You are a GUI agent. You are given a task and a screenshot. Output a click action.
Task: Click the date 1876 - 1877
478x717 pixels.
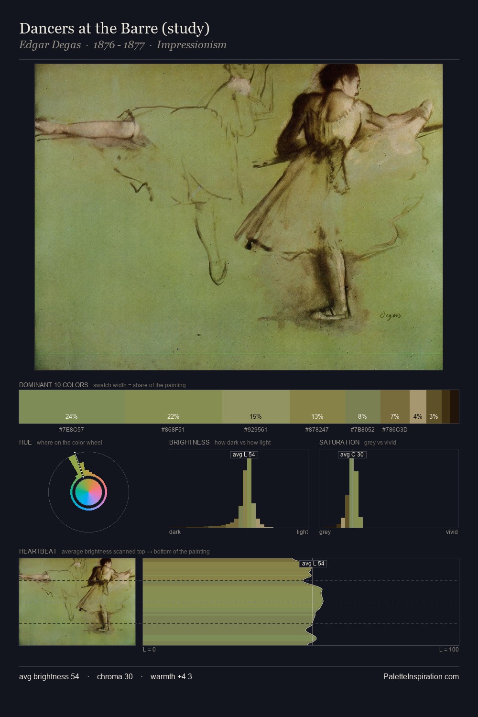pos(119,45)
